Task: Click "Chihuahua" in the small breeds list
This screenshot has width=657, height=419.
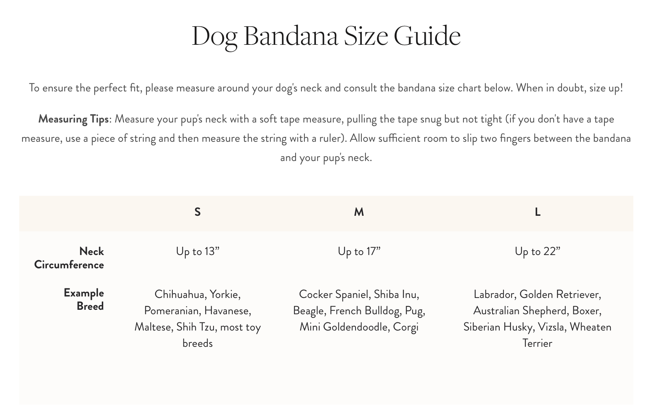Action: tap(180, 295)
